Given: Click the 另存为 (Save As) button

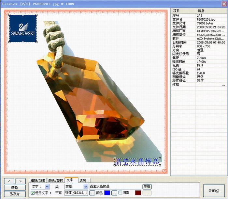Looking at the screenshot, I should pos(15,194).
